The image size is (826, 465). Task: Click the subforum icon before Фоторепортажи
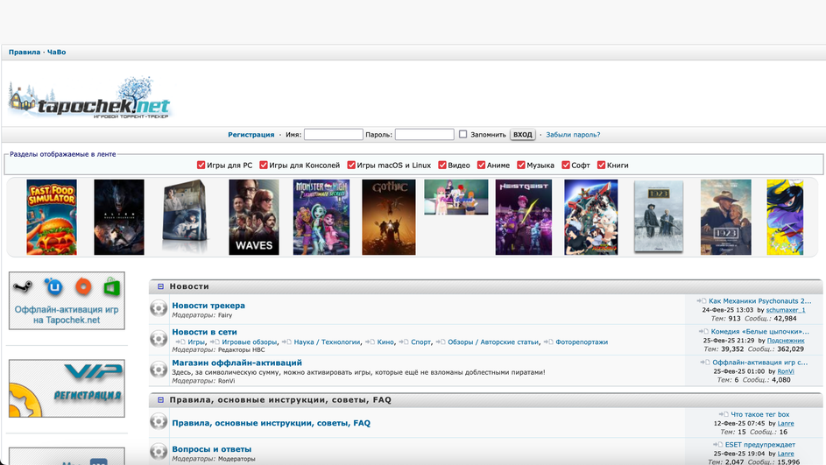pos(548,342)
